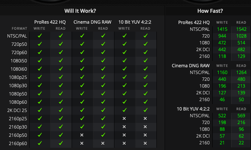Image resolution: width=251 pixels, height=150 pixels.
Task: Click the 10 Bit YUV read checkmark for 2K DCI 25
Action: tap(146, 110)
